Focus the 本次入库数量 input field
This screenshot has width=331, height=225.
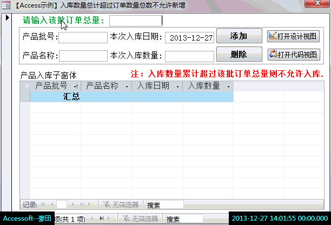pyautogui.click(x=189, y=56)
